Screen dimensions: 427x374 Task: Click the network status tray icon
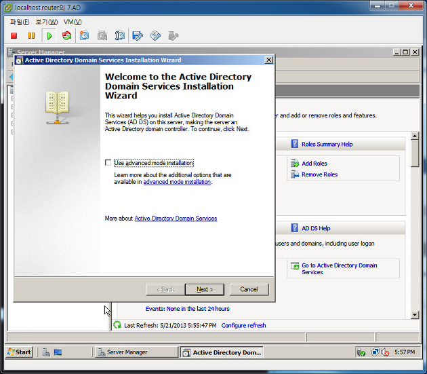361,352
